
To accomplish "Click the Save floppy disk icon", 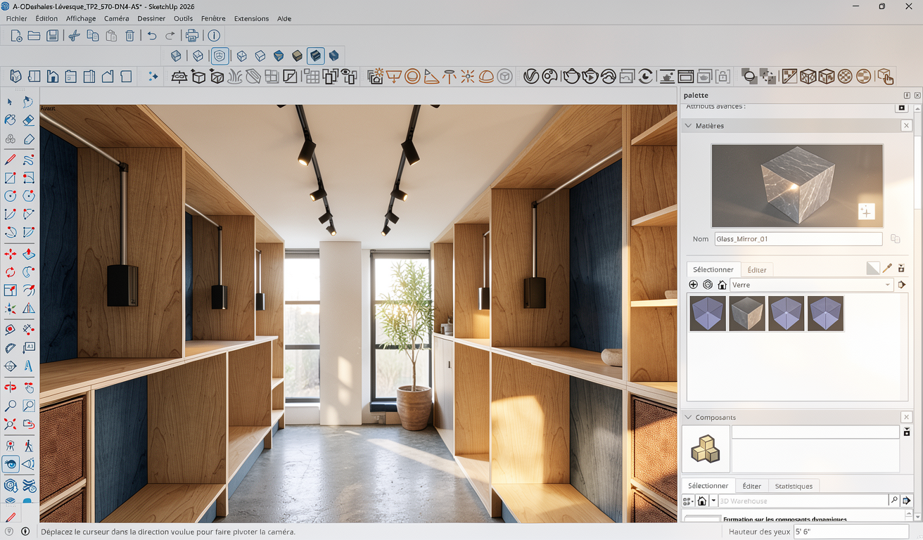I will click(x=52, y=36).
